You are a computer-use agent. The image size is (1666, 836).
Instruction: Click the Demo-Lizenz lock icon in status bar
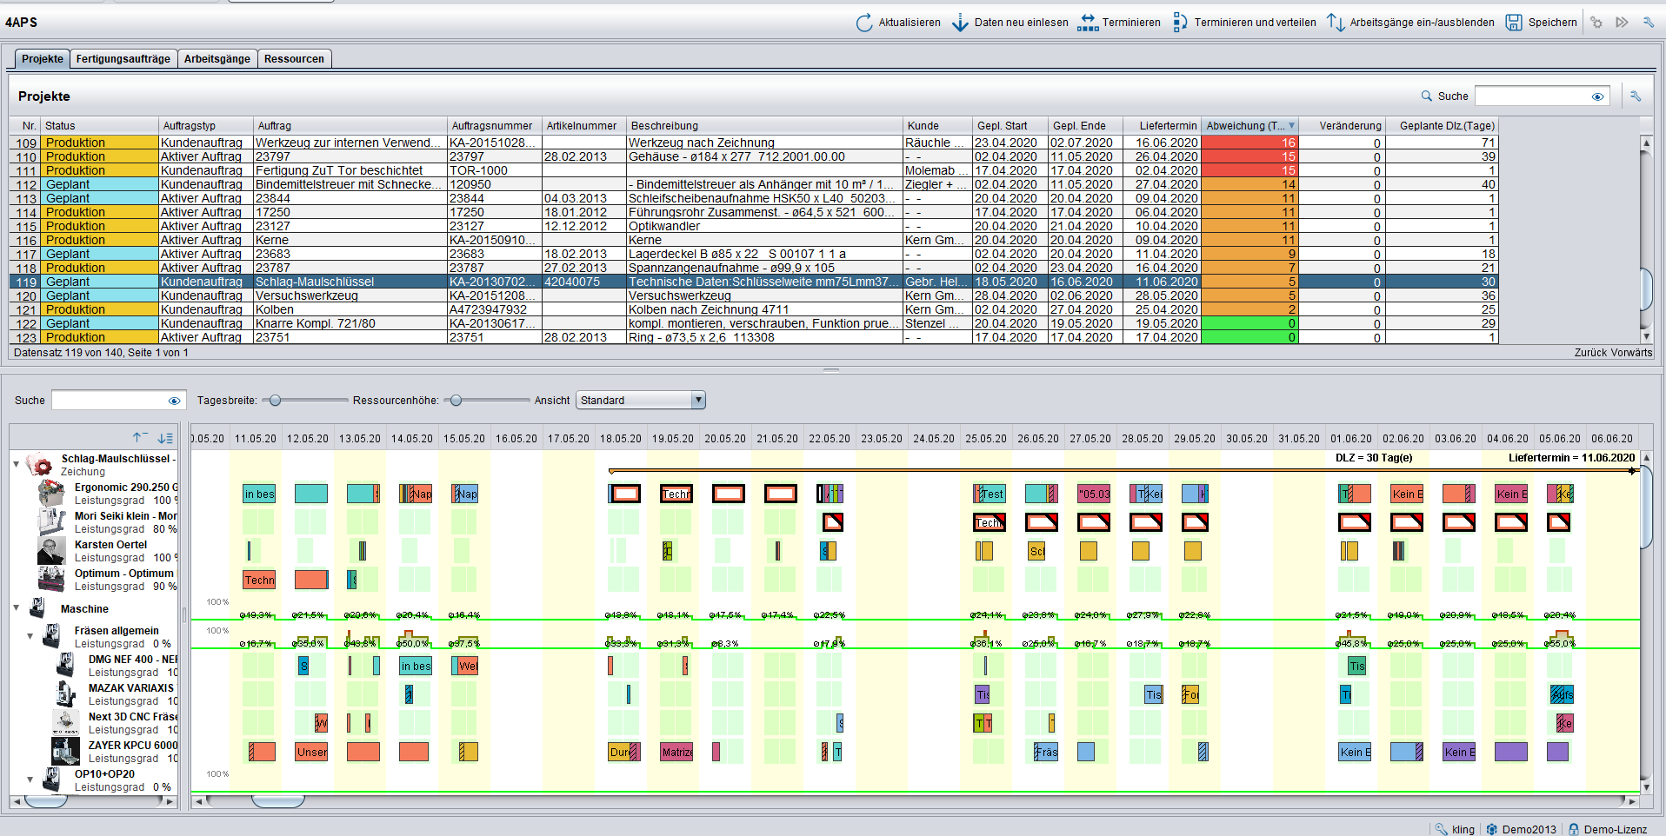tap(1574, 829)
